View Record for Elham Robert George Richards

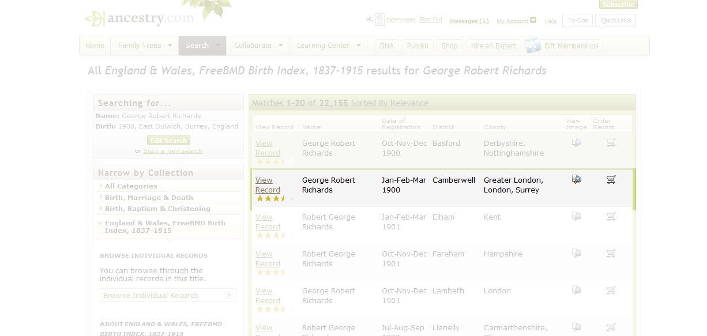(x=268, y=222)
